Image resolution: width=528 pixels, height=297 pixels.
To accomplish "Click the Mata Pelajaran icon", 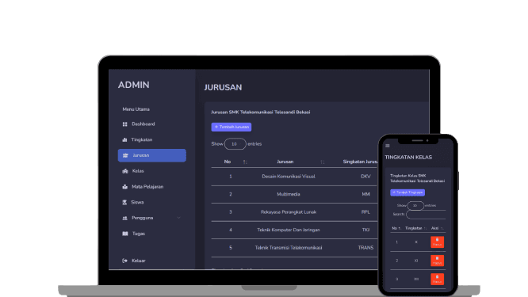I will pos(125,187).
